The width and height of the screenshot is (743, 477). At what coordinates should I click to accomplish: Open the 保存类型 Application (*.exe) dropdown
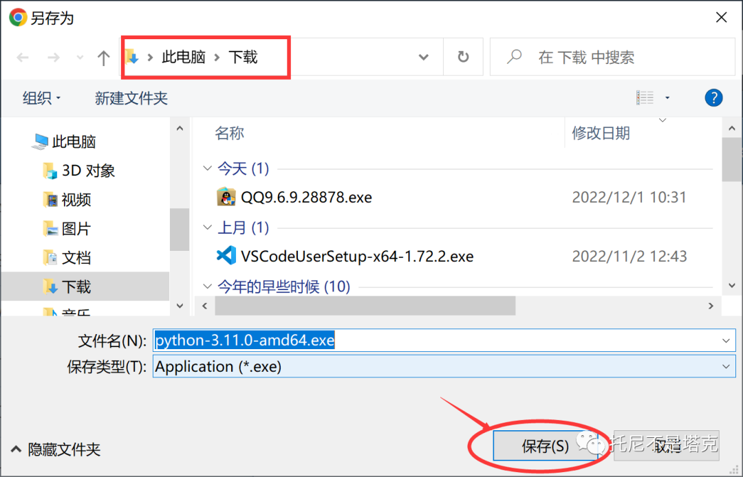444,366
